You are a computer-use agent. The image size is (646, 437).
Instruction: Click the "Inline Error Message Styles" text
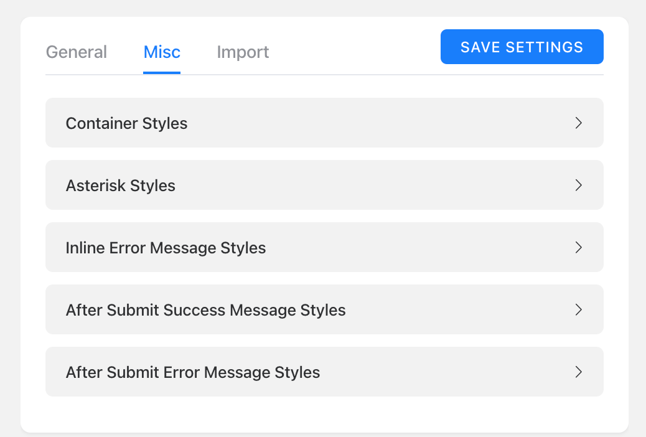166,248
